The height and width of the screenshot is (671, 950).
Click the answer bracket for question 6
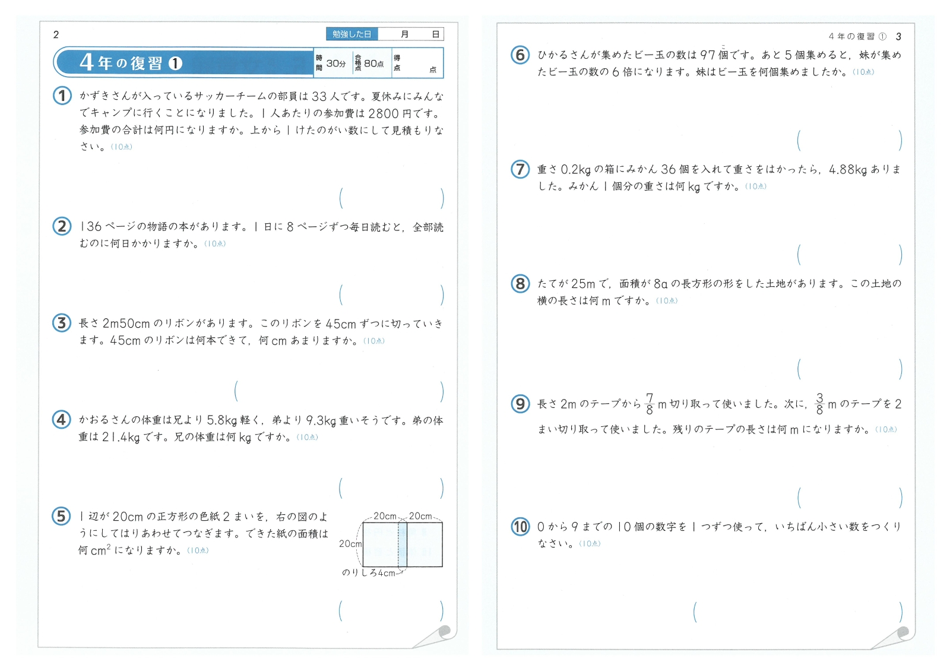[850, 141]
